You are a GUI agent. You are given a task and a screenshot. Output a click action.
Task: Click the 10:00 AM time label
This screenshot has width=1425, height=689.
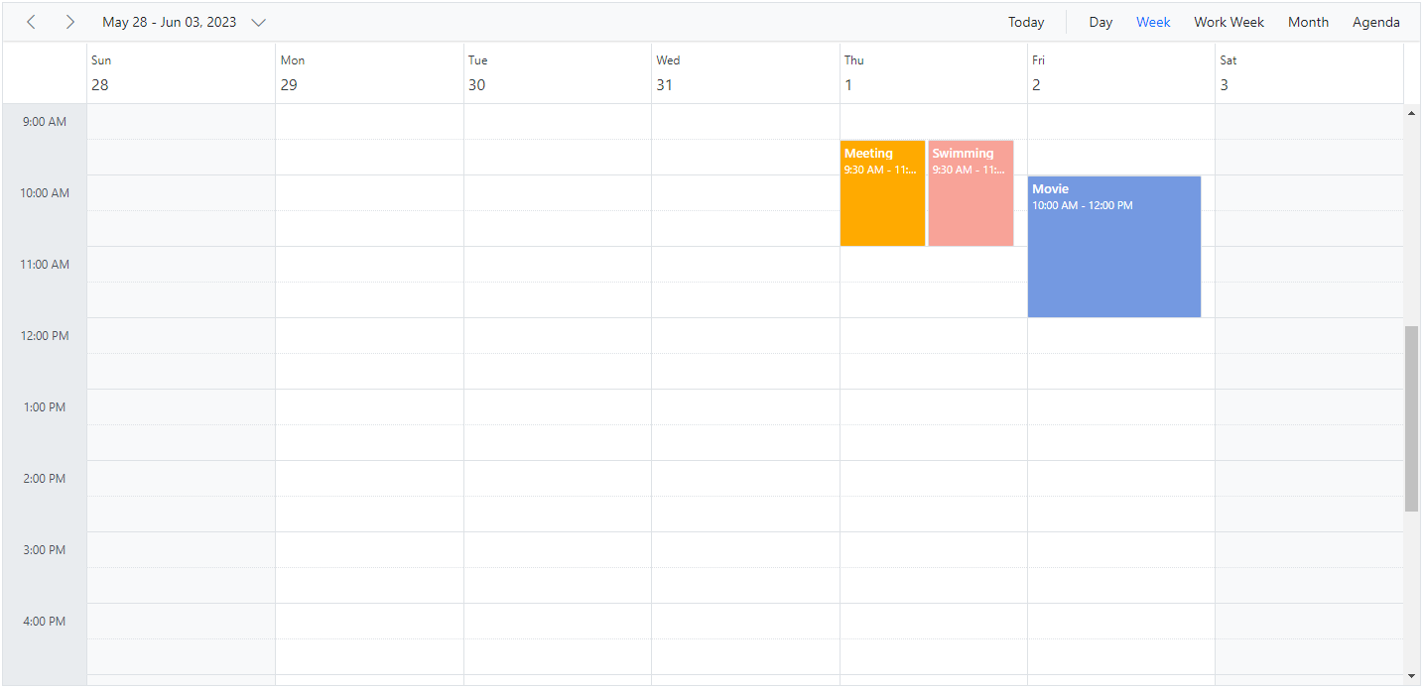click(45, 193)
